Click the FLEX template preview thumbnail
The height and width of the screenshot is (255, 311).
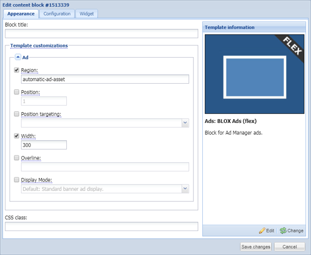tap(254, 74)
